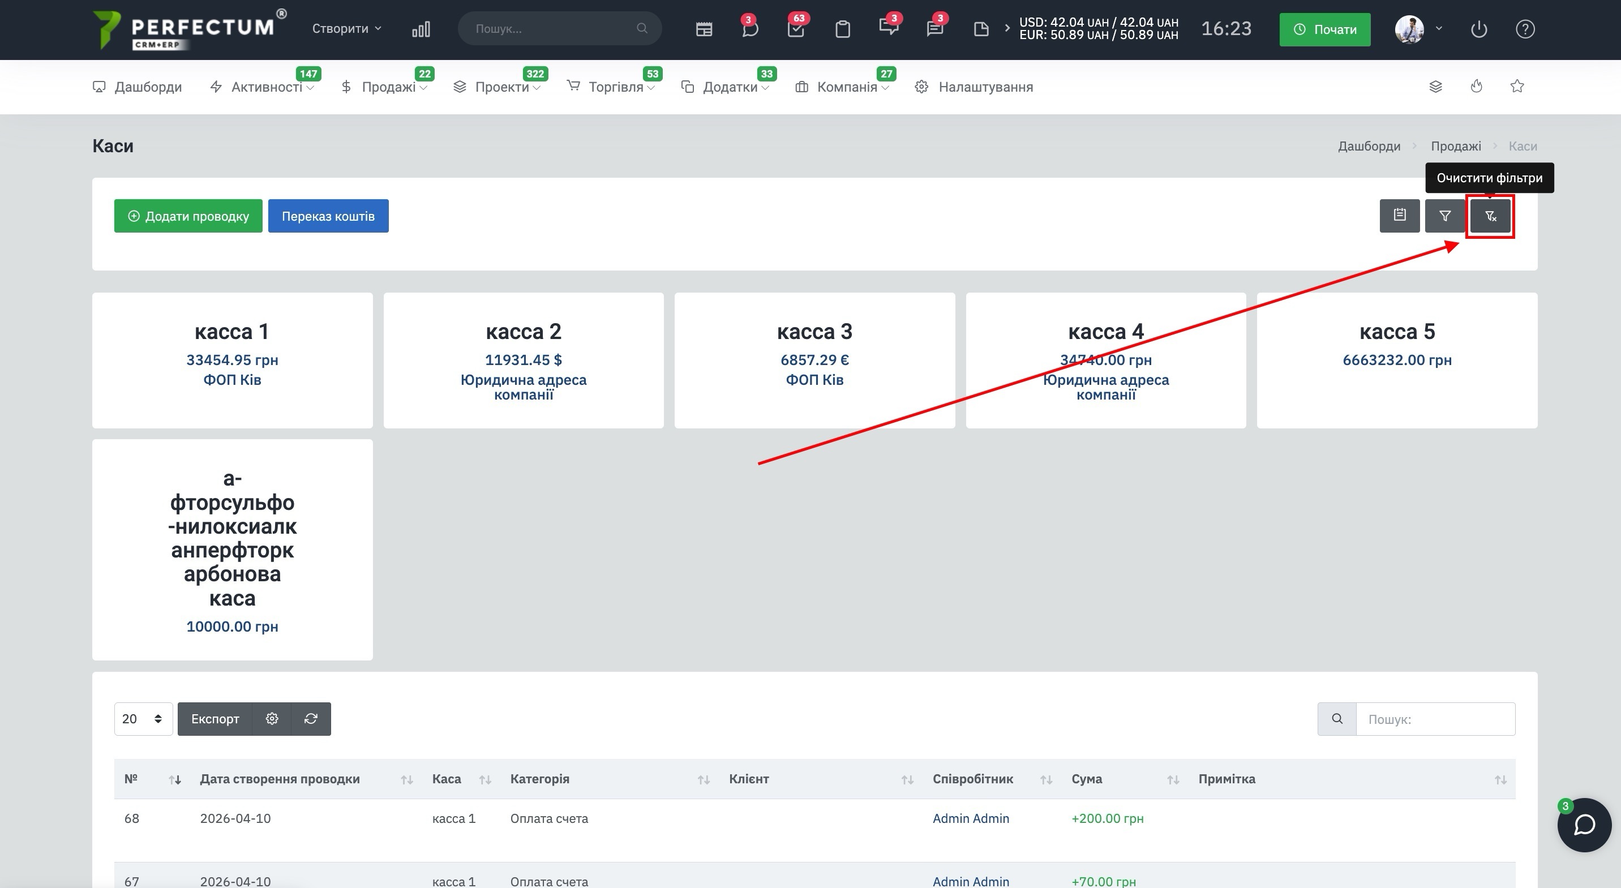
Task: Refresh the table with reload icon
Action: click(311, 719)
